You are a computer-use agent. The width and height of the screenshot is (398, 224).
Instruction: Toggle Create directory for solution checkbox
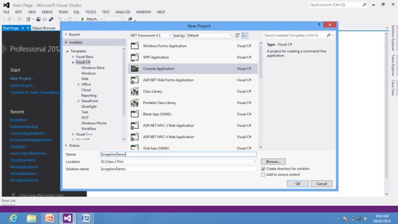263,169
